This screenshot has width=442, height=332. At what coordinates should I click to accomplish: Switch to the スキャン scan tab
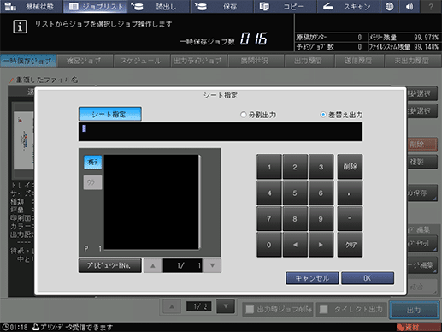click(x=348, y=6)
